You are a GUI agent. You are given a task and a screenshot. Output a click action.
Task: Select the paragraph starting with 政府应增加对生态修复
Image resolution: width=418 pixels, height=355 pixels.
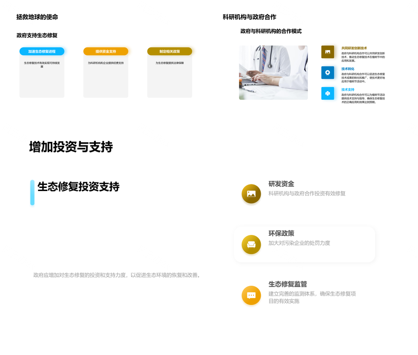coord(118,275)
